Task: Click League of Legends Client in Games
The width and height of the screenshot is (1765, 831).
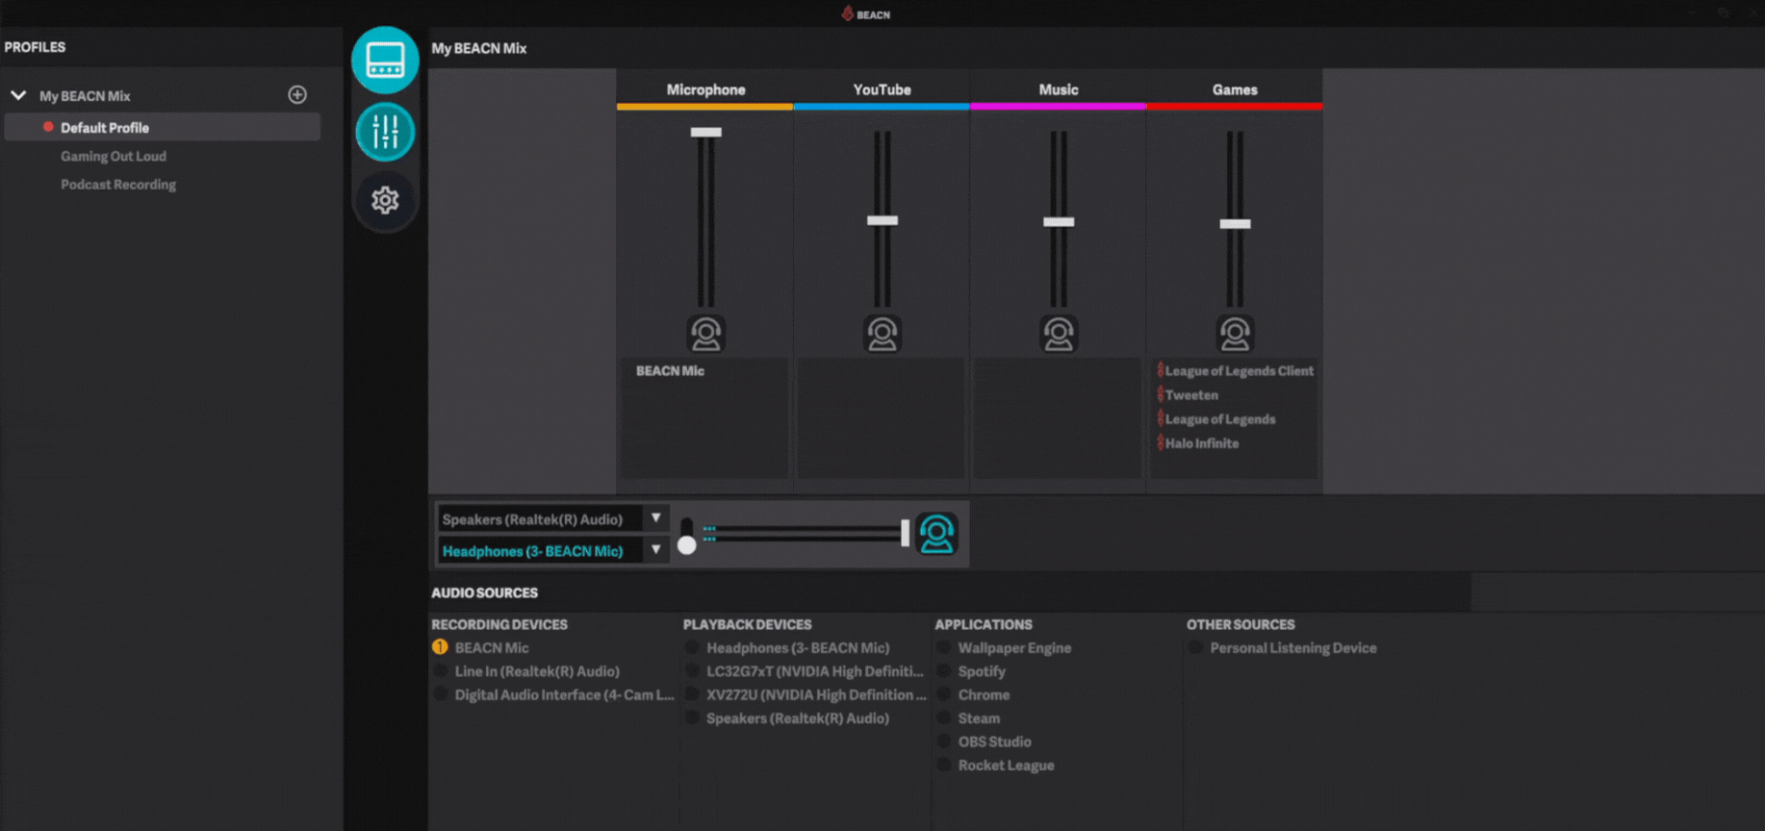Action: point(1239,371)
